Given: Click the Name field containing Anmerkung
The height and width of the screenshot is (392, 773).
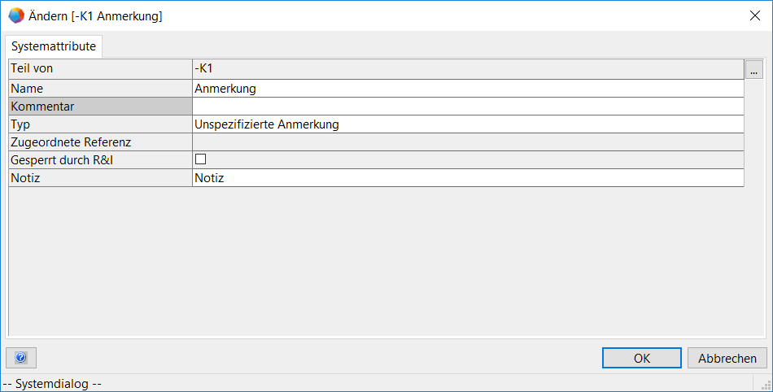Looking at the screenshot, I should coord(468,89).
